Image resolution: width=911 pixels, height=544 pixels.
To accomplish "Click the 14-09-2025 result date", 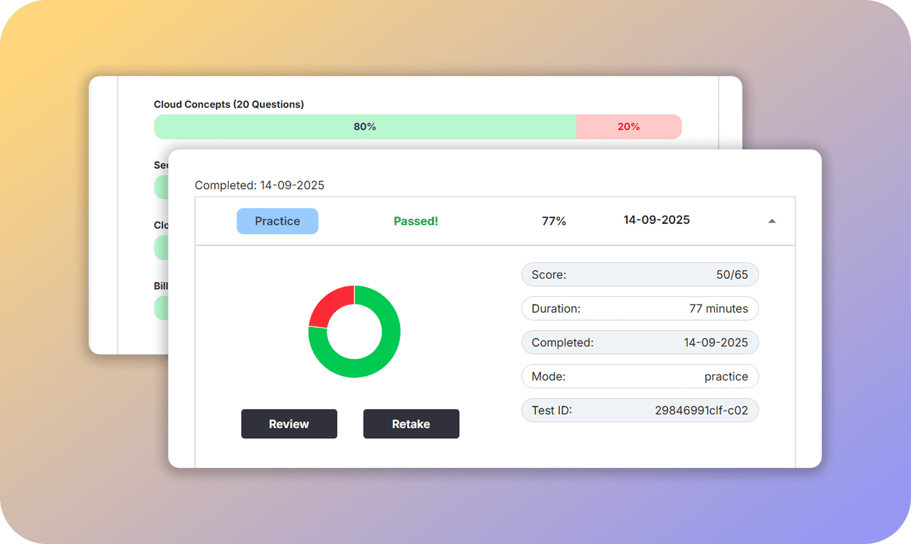I will click(x=656, y=220).
